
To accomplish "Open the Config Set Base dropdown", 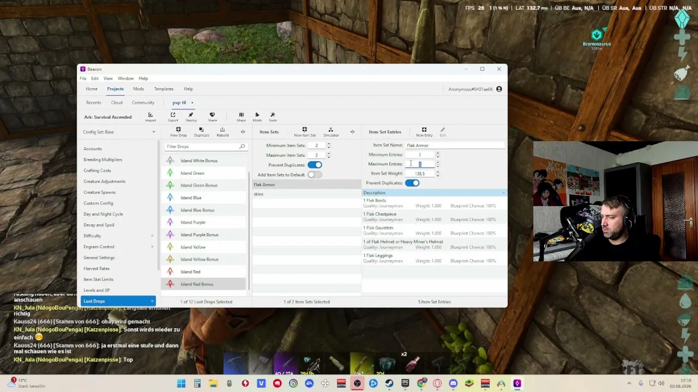I will [119, 132].
